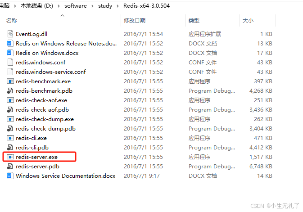Screen dimensions: 303x212
Task: Click the redis-server.exe application icon
Action: coord(10,157)
